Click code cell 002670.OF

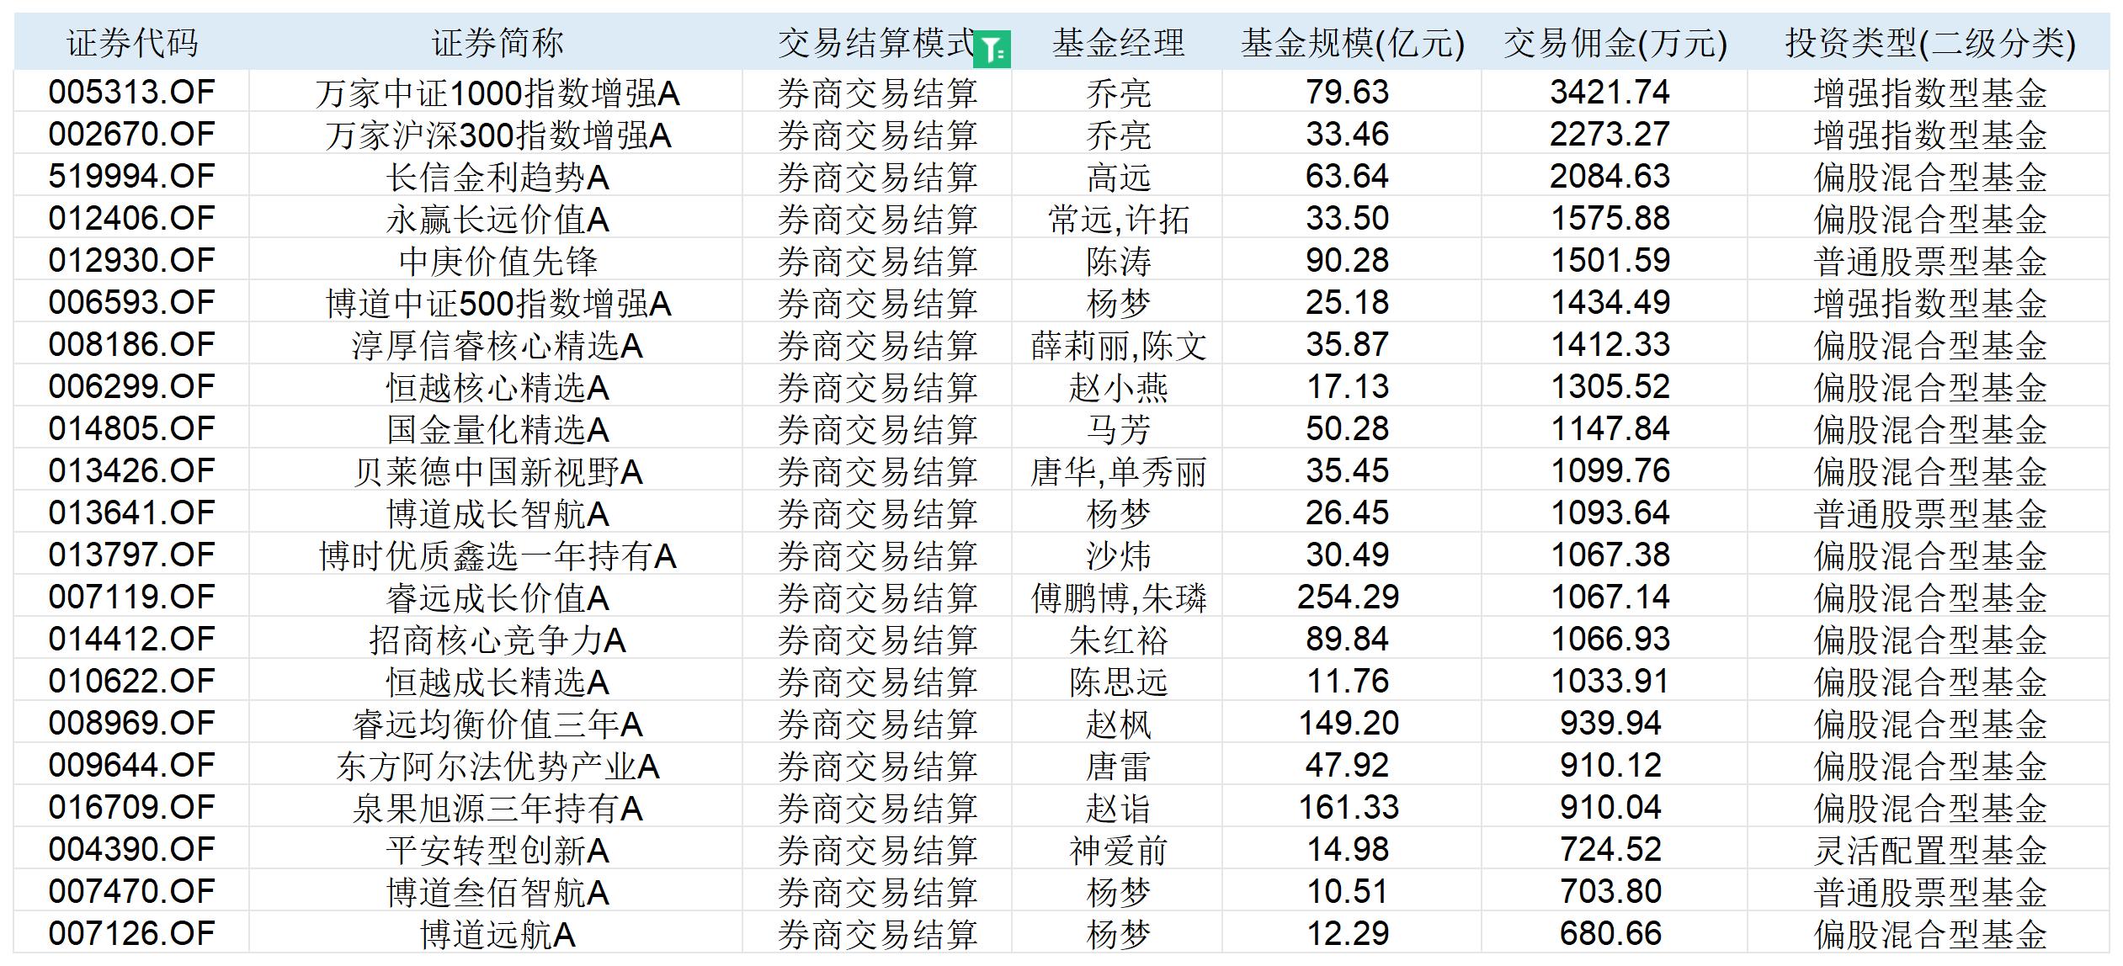click(x=132, y=134)
